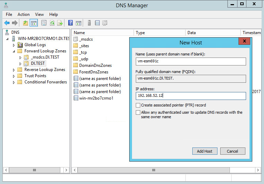Screen dimensions: 264x184
Task: Toggle the Show/Hide Console Tree icon
Action: point(34,23)
